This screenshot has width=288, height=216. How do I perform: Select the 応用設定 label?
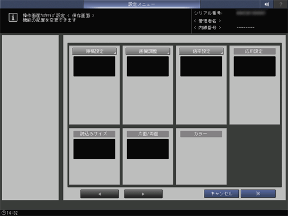[255, 51]
